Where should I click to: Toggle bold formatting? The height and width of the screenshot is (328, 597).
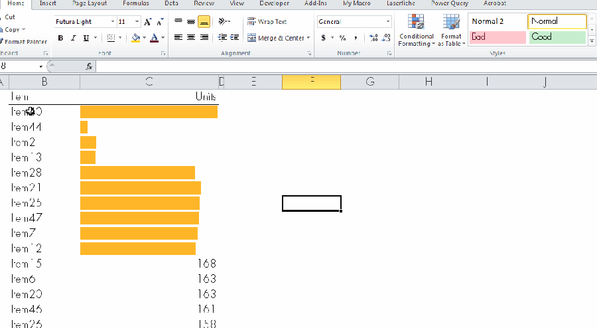60,39
